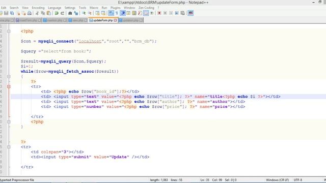
Task: Stop macro recording toolbar icon
Action: tap(165, 13)
